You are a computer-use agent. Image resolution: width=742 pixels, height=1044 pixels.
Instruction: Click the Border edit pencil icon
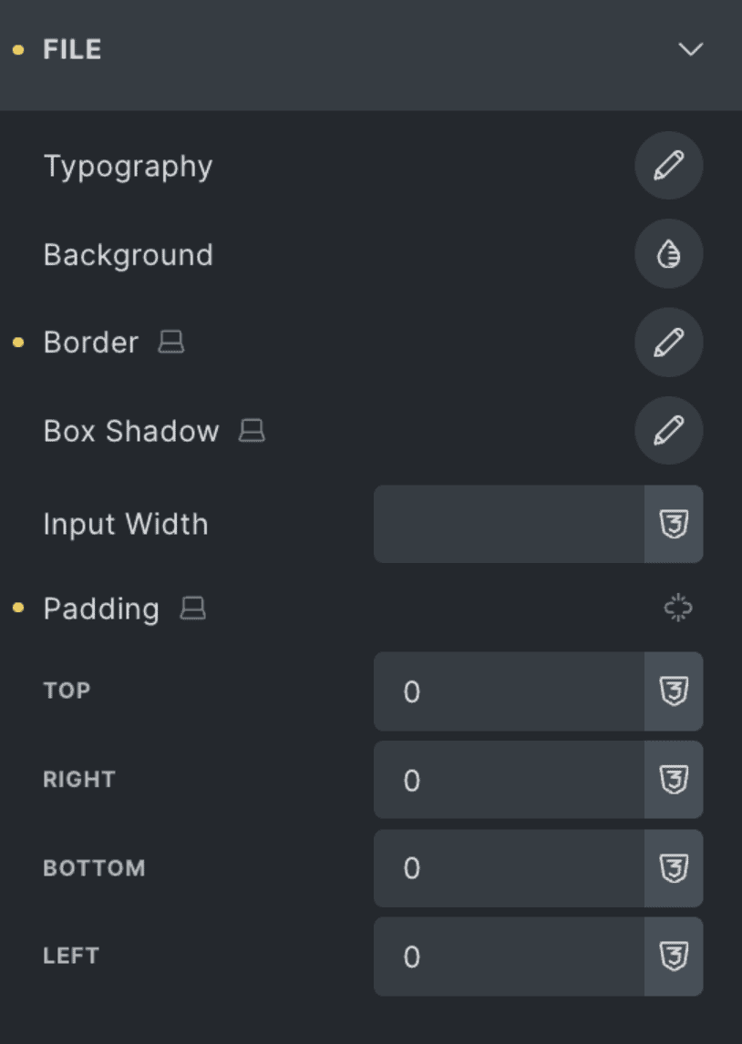668,343
